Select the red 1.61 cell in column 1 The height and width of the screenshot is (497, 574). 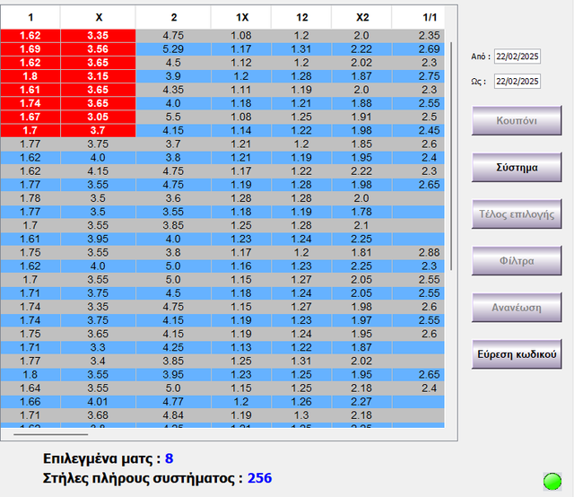point(30,90)
